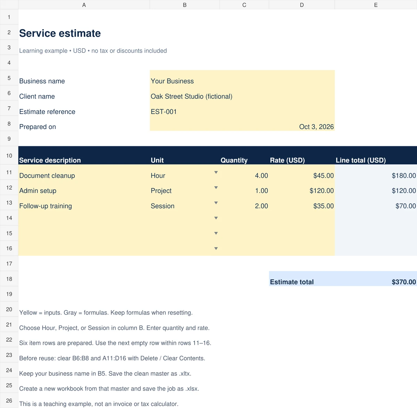Select the 'Client name' label cell
417x408 pixels.
click(84, 93)
